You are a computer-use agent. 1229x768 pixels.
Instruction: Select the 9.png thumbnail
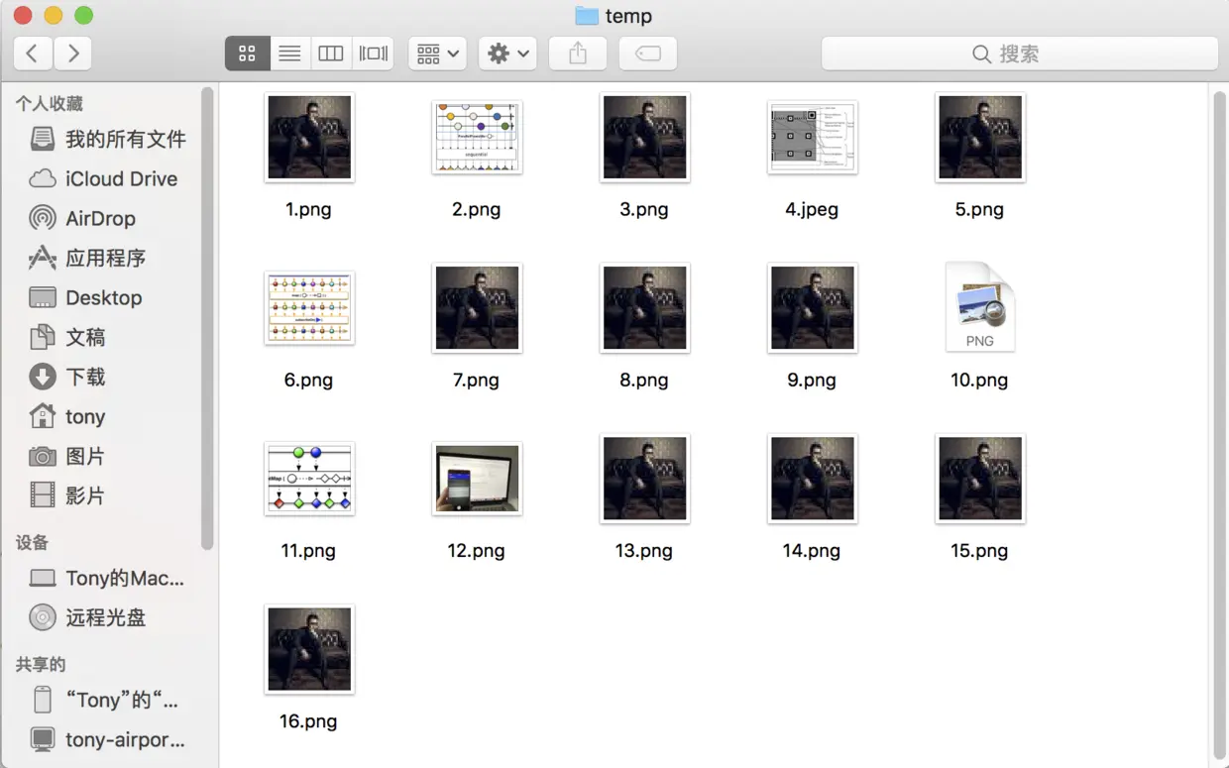812,307
